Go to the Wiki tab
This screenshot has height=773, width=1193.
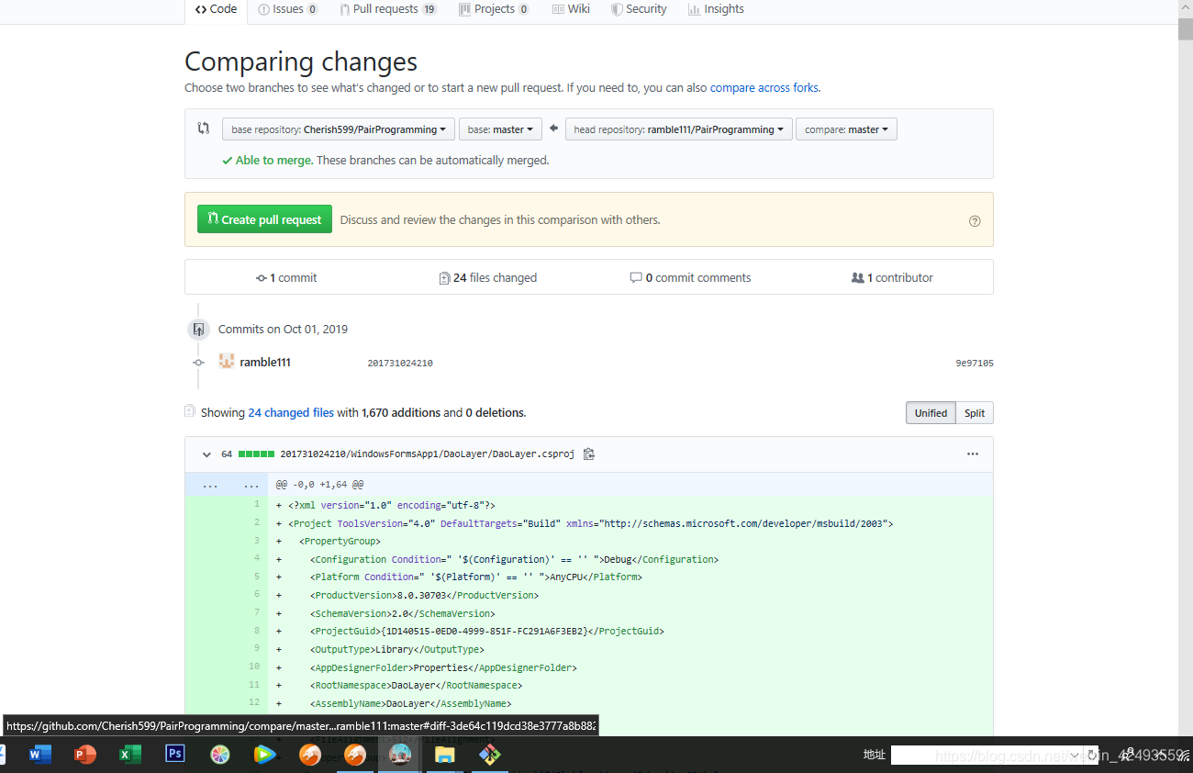pyautogui.click(x=571, y=9)
